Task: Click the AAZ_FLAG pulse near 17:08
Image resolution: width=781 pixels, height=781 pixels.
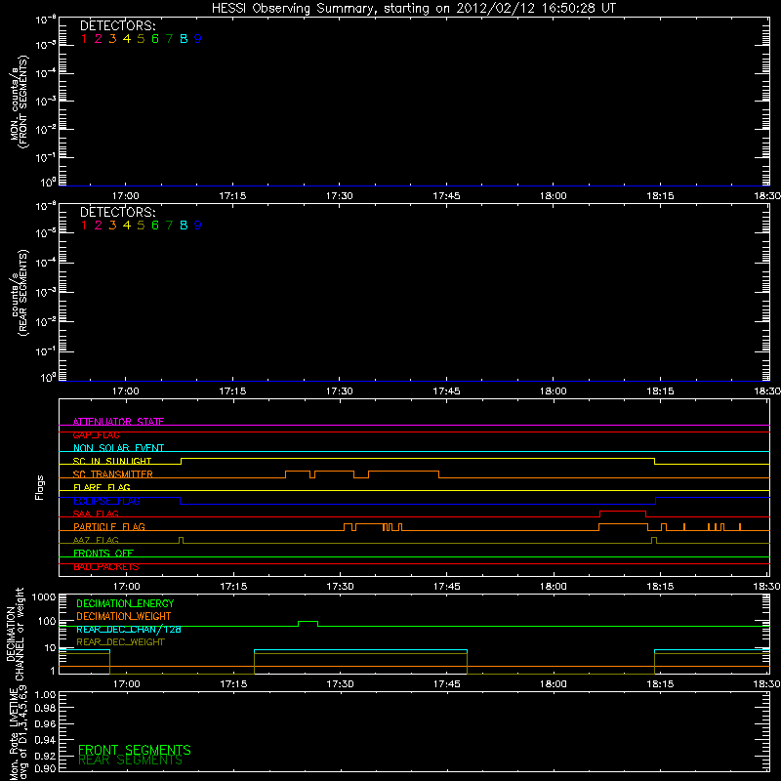Action: pos(181,540)
